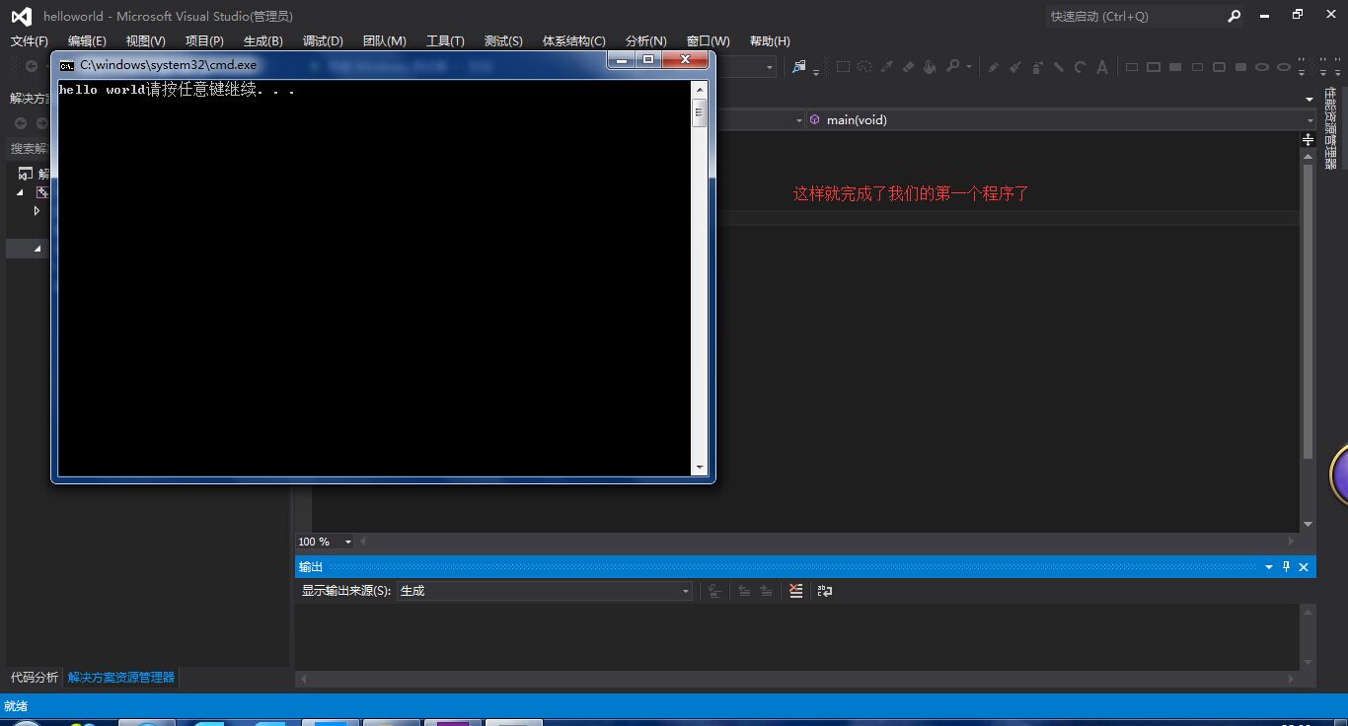Choose the eraser tool in image toolbar
The height and width of the screenshot is (726, 1348).
click(908, 67)
